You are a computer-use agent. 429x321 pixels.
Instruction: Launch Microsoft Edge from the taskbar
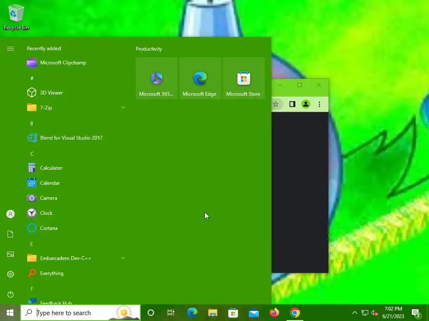point(192,313)
